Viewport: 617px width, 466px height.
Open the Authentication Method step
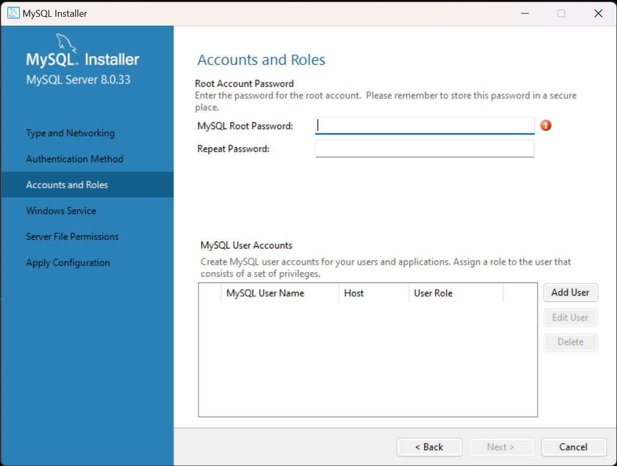(74, 159)
